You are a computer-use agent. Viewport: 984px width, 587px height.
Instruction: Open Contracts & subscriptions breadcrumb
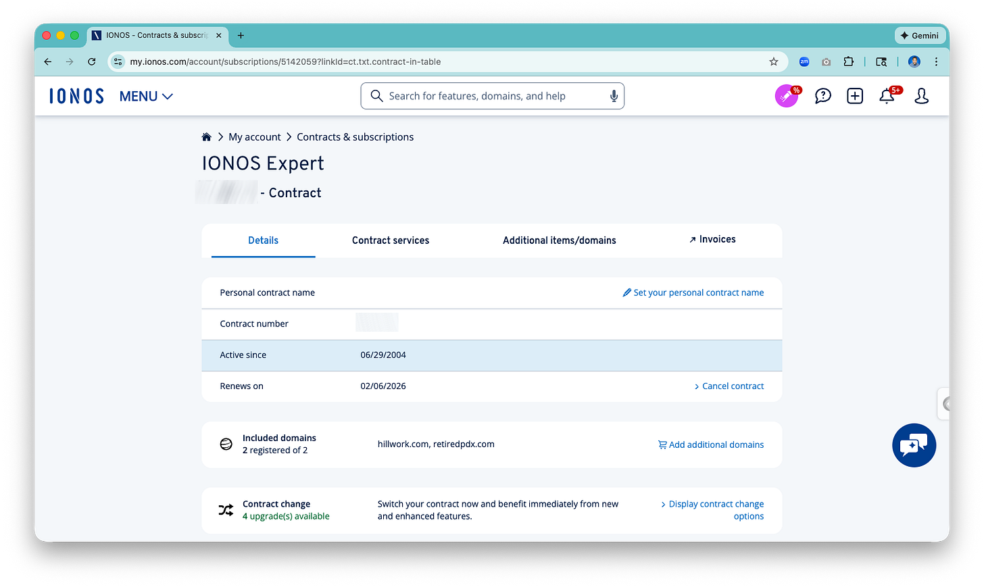click(x=355, y=137)
